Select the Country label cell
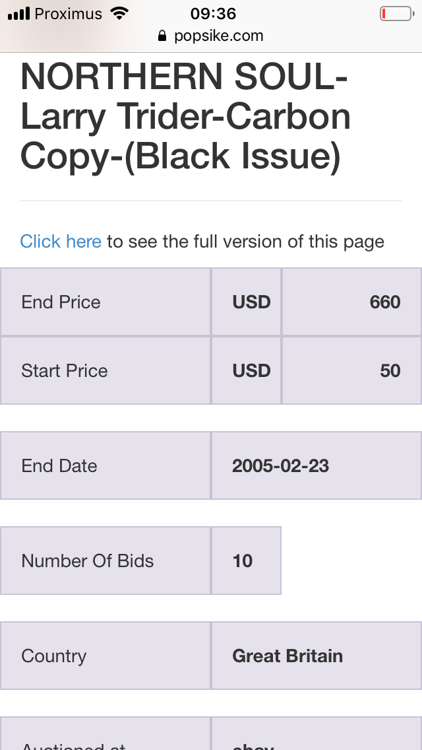Image resolution: width=422 pixels, height=750 pixels. [105, 656]
